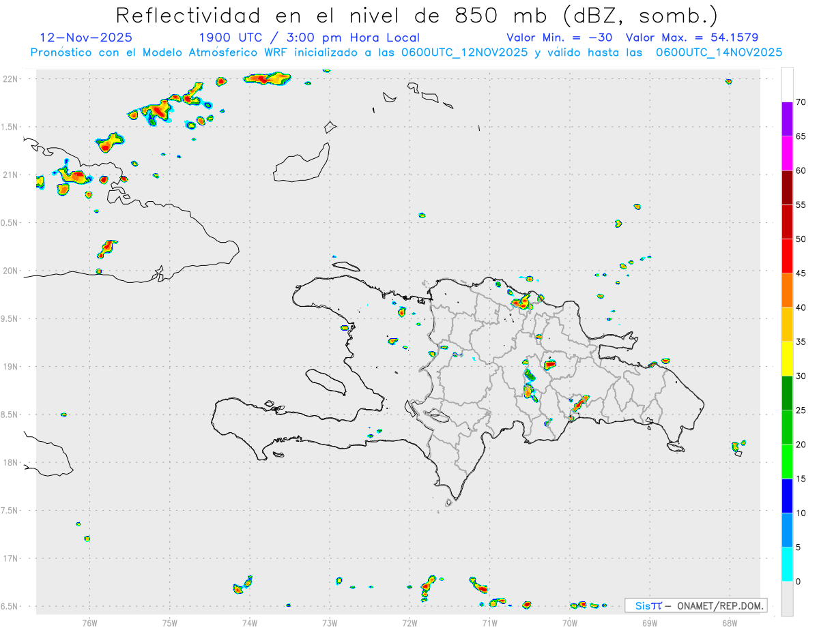819x632 pixels.
Task: Click the '20' label on the color scale
Action: click(801, 445)
